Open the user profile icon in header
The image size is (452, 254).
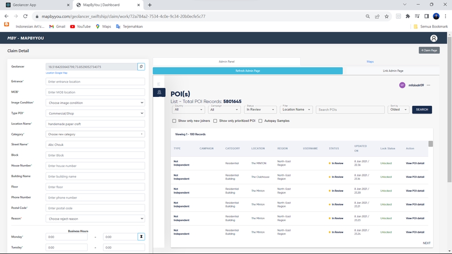434,38
